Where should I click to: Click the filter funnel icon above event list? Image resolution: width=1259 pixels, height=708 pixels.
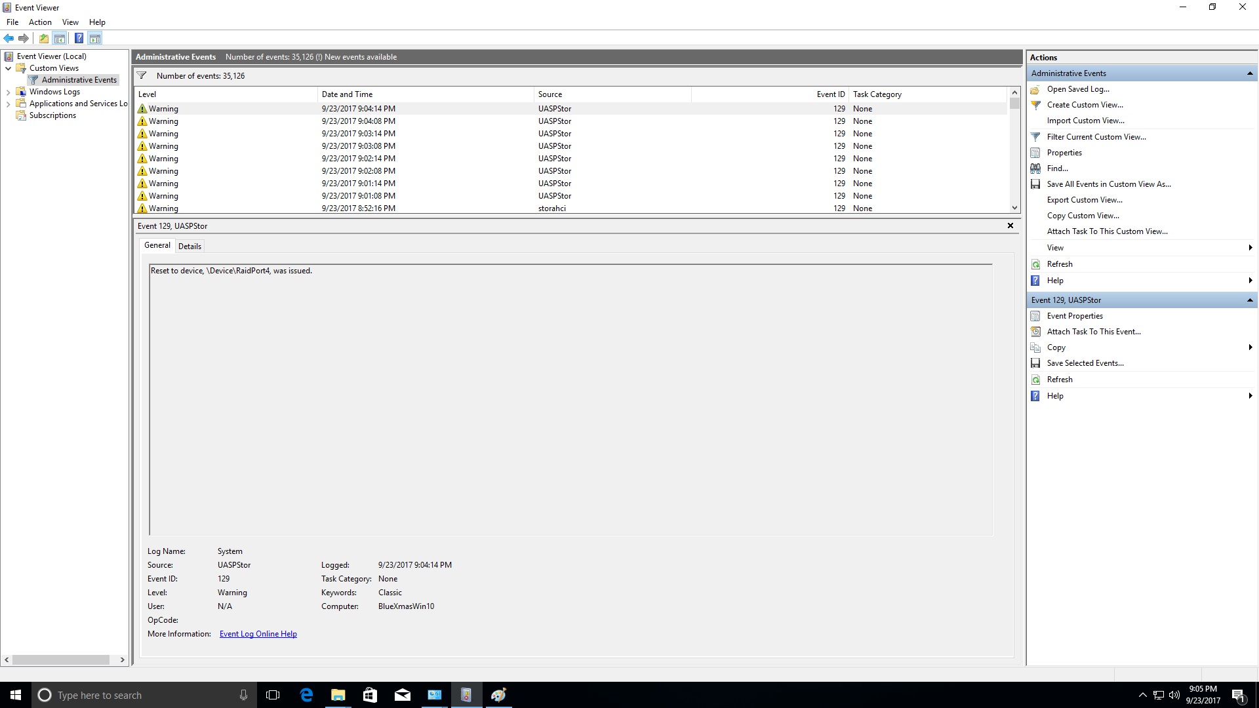tap(142, 75)
